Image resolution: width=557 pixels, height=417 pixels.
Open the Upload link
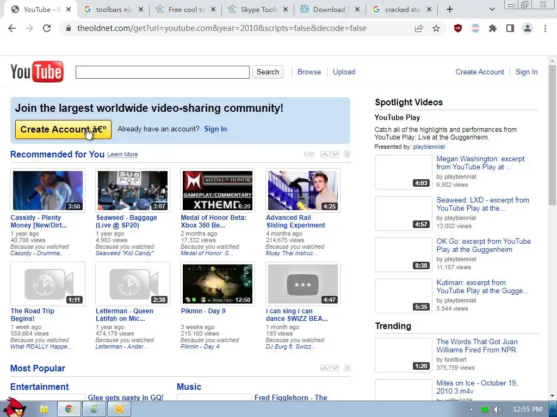pos(344,72)
